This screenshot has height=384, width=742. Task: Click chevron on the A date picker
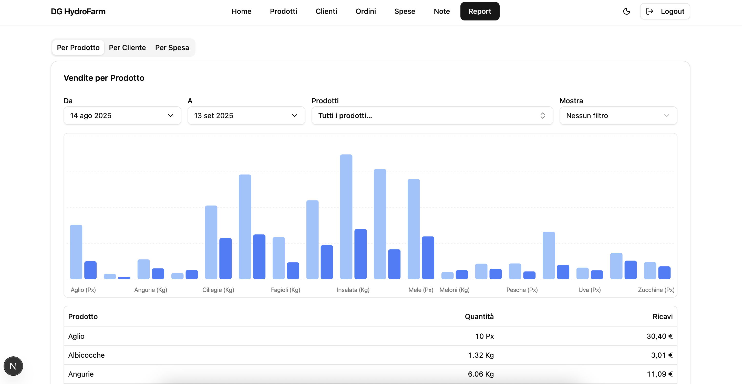tap(294, 116)
